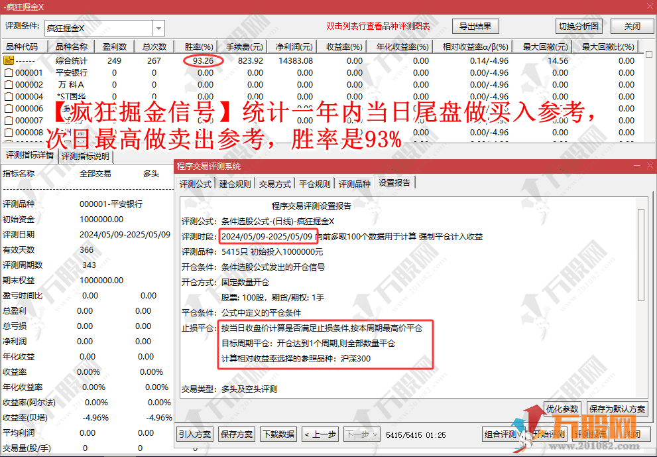Open the 疯狂掘金X evaluation condition dropdown
The height and width of the screenshot is (457, 657).
pos(157,27)
